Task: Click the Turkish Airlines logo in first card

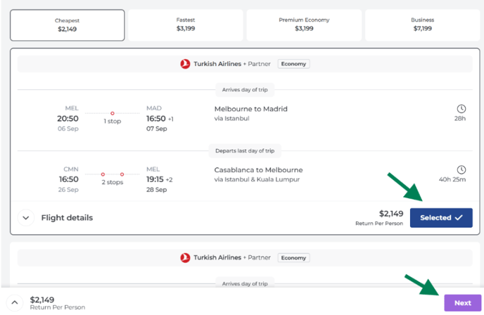Action: (x=185, y=64)
